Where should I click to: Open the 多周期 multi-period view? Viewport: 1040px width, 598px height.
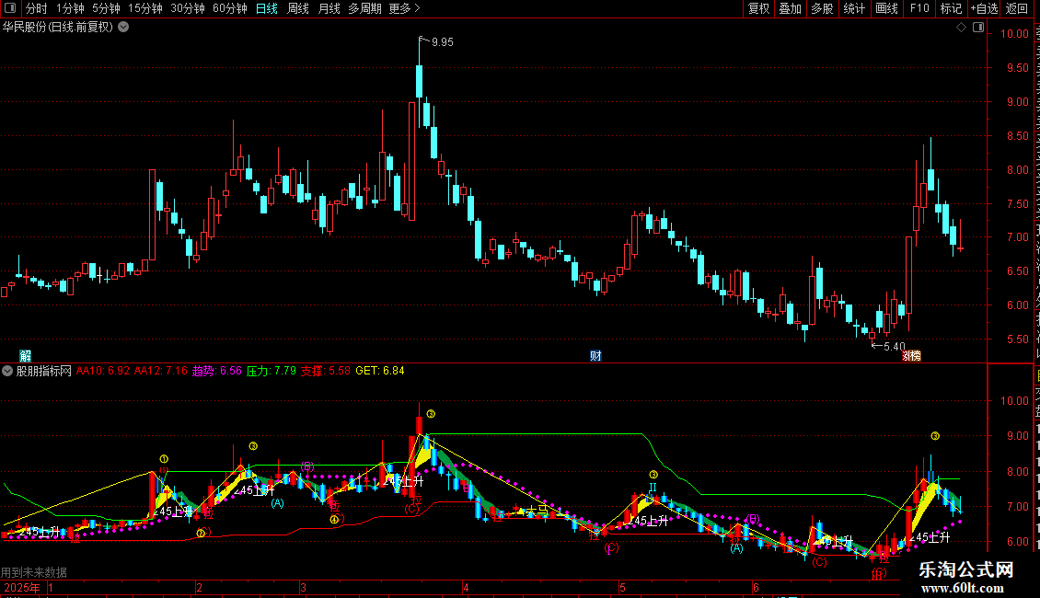(364, 8)
